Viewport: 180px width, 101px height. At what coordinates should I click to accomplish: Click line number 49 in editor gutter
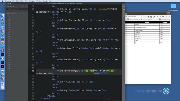coord(33,71)
